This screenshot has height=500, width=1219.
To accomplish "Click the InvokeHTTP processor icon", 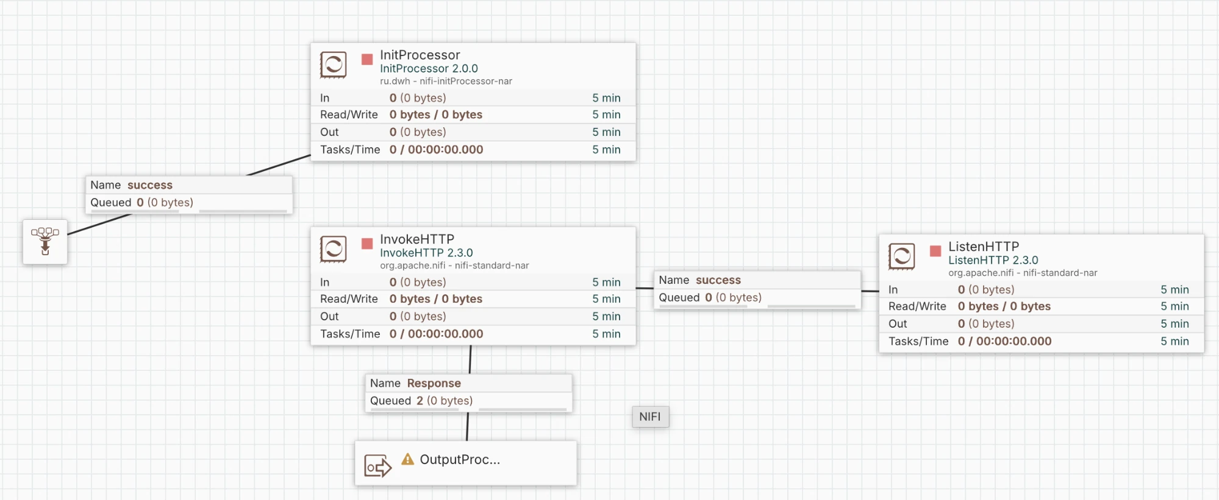I will (333, 249).
